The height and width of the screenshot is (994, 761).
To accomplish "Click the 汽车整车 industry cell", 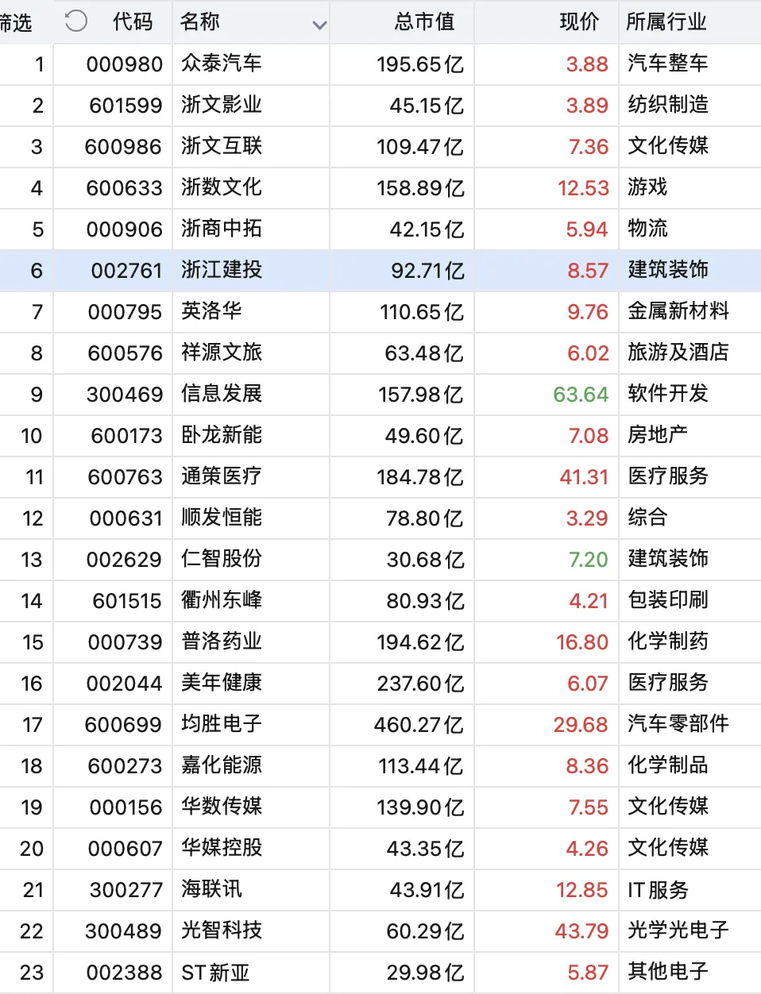I will (668, 64).
